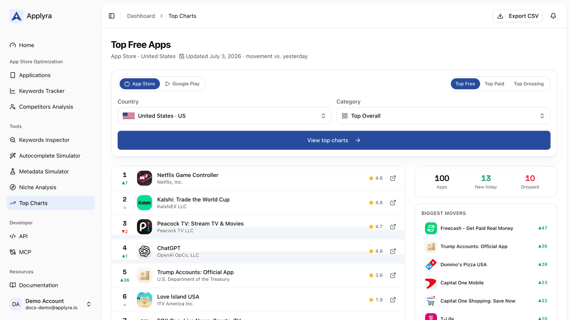570x320 pixels.
Task: Open Applications in the sidebar
Action: (51, 75)
